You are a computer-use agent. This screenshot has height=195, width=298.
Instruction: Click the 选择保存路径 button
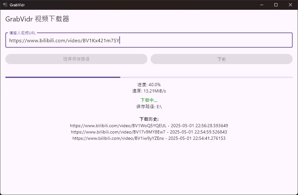click(76, 59)
